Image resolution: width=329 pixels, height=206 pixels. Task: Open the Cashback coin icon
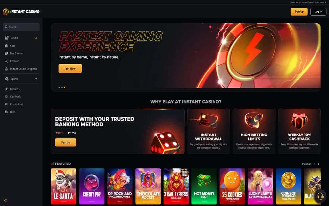6,97
